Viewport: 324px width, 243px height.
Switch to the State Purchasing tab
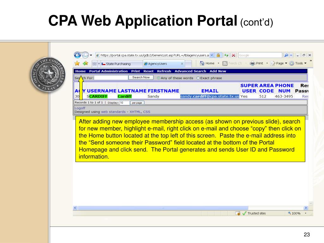pyautogui.click(x=121, y=64)
